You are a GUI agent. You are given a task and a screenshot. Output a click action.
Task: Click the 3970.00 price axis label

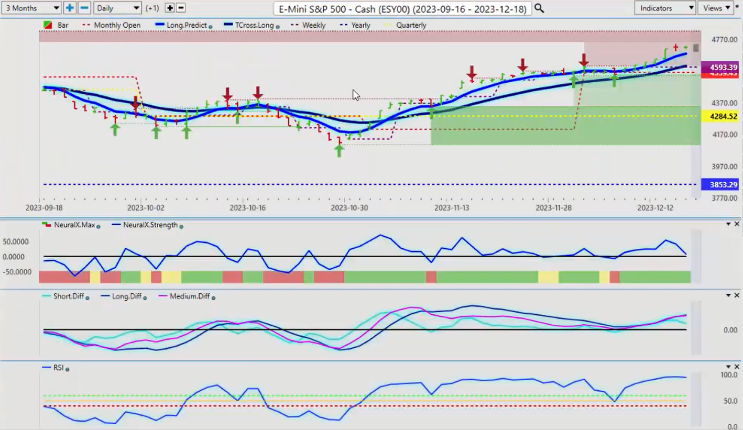coord(725,167)
